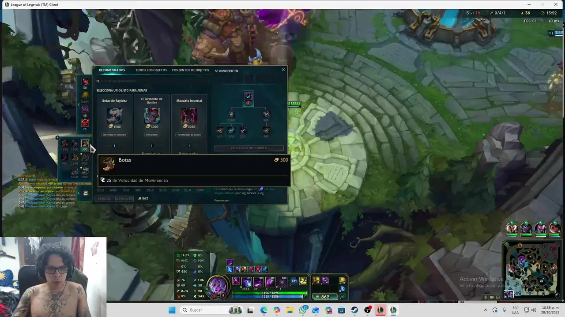Click the green health bar
The image size is (565, 317).
(x=269, y=293)
